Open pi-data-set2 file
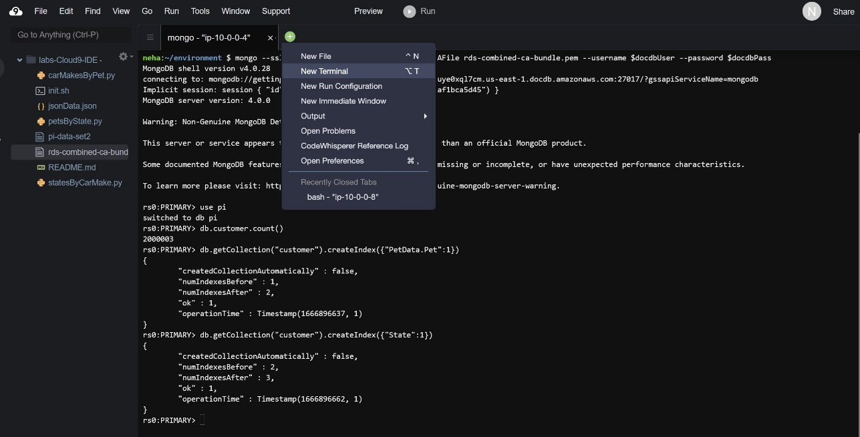Image resolution: width=860 pixels, height=437 pixels. coord(69,136)
